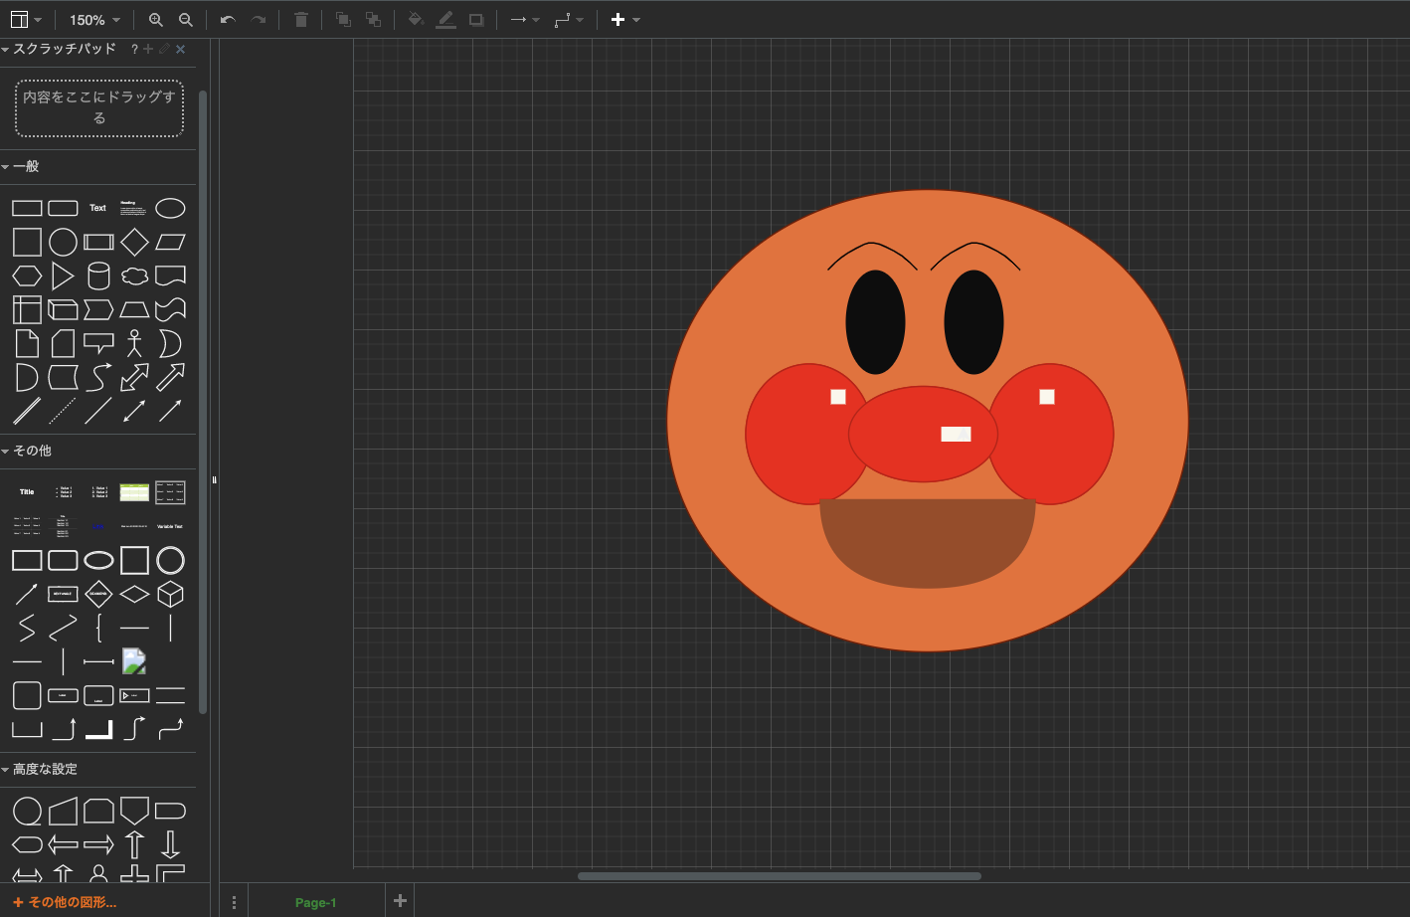Click the zoom out magnifier icon
Image resolution: width=1410 pixels, height=917 pixels.
[x=186, y=20]
